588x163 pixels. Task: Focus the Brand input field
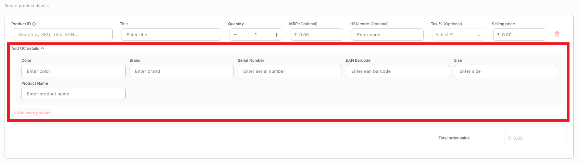point(181,71)
